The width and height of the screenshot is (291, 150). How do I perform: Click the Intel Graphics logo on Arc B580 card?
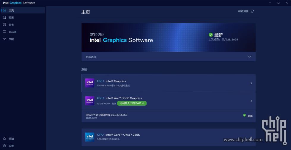(90, 101)
